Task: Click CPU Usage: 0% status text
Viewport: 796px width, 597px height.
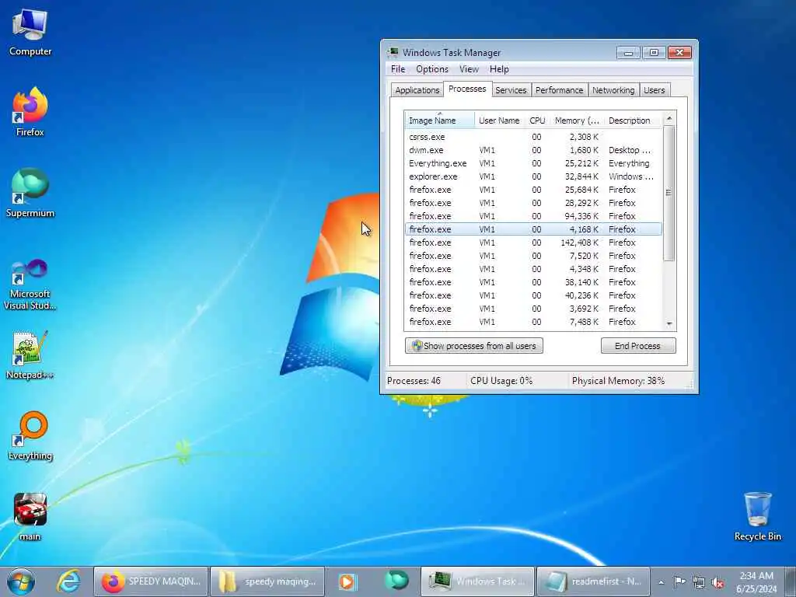Action: coord(501,381)
